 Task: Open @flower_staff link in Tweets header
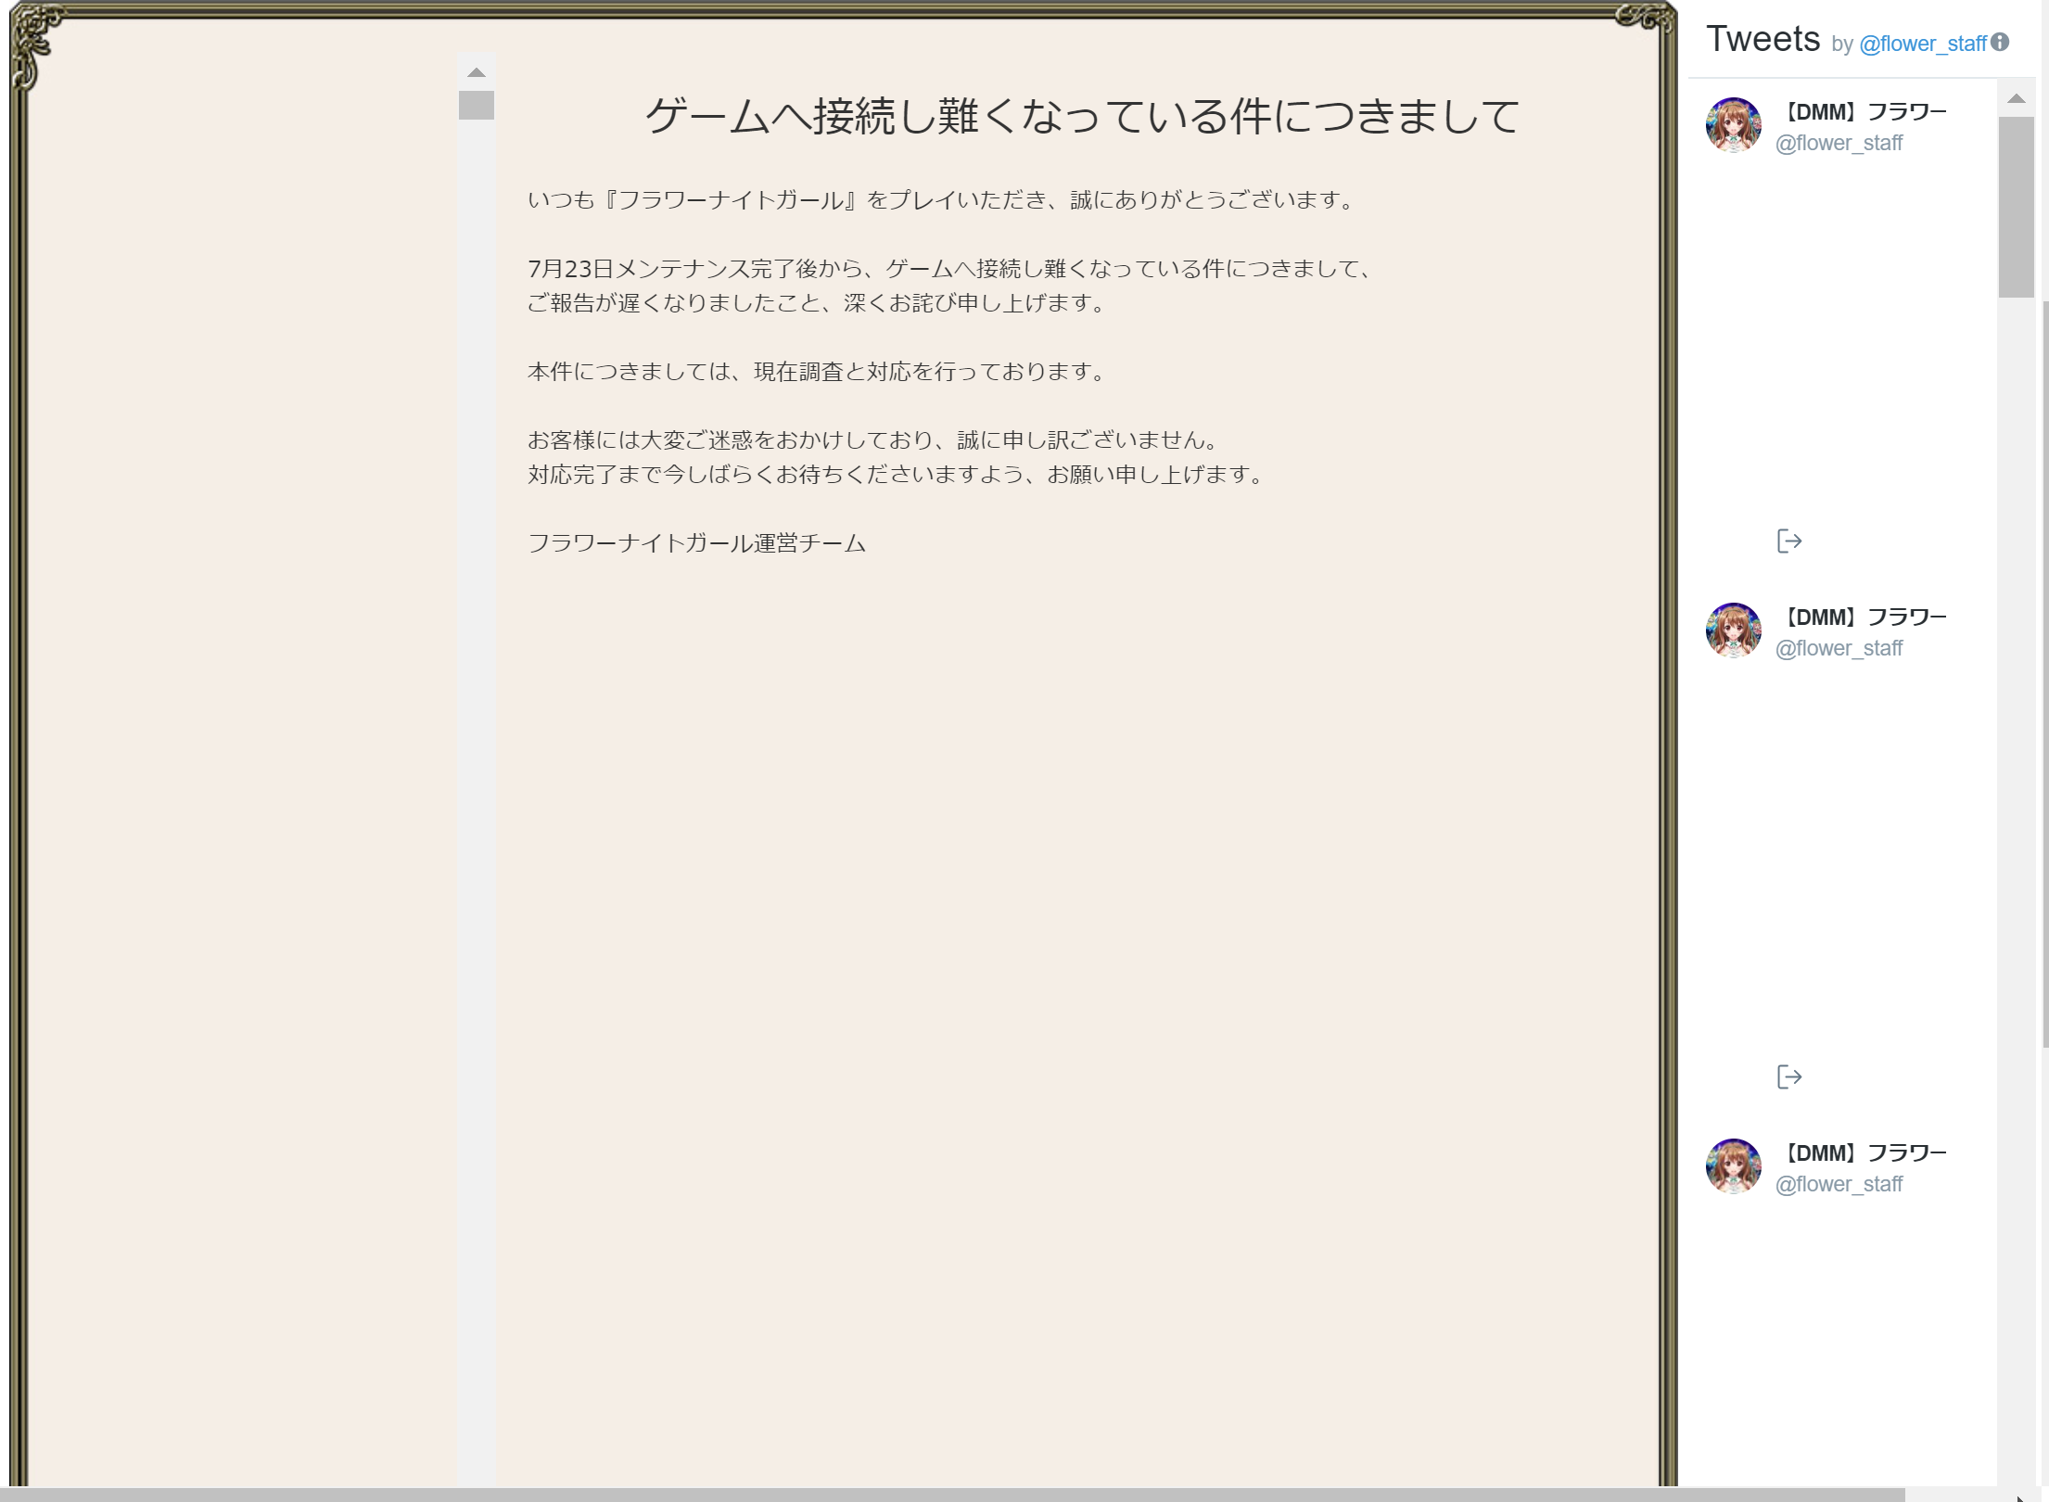[1922, 44]
